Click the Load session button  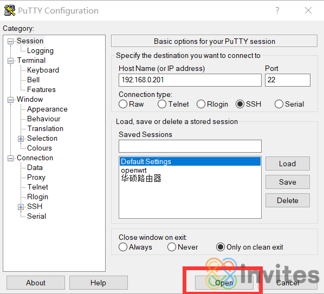(287, 164)
